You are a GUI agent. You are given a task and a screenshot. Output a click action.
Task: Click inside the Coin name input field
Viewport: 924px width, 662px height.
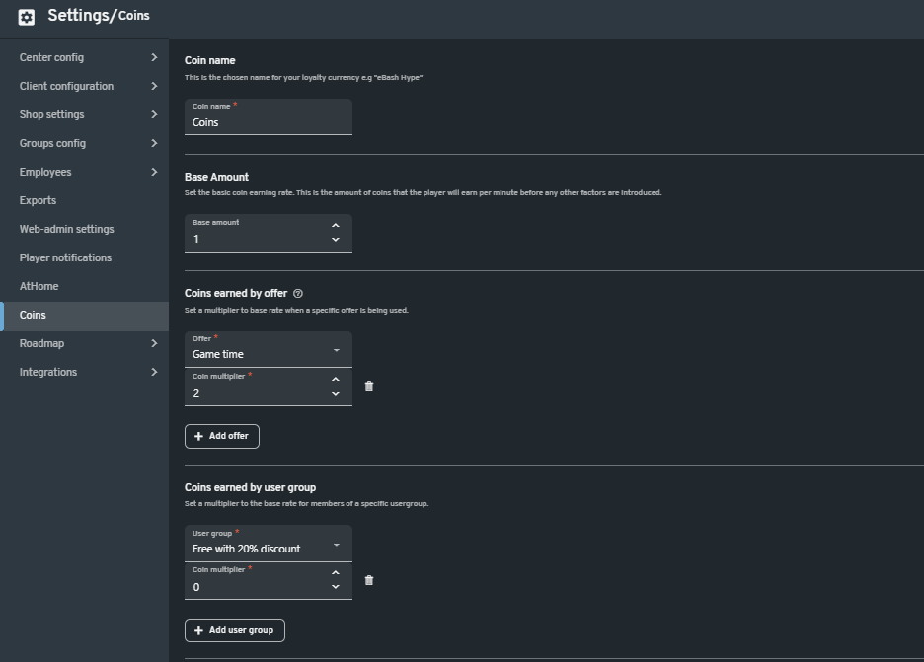click(268, 119)
